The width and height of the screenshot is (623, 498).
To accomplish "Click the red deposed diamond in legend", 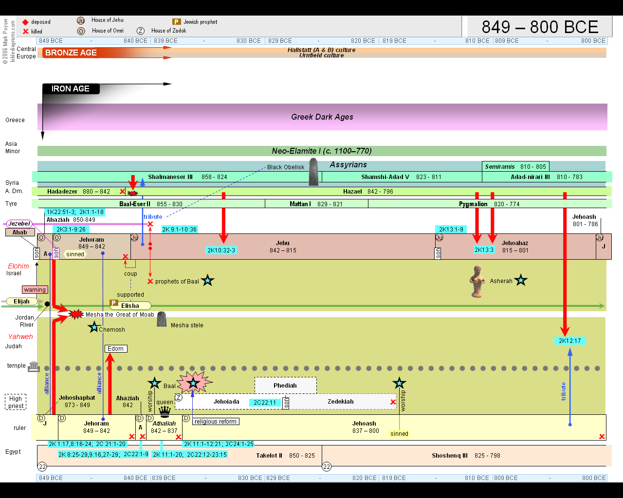I will pyautogui.click(x=25, y=22).
